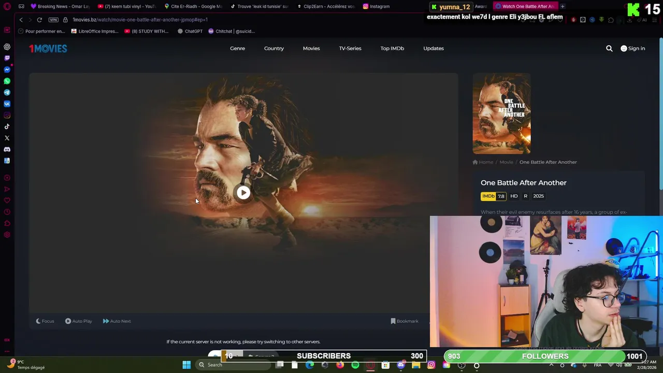
Task: Click the browser back arrow
Action: pyautogui.click(x=21, y=20)
